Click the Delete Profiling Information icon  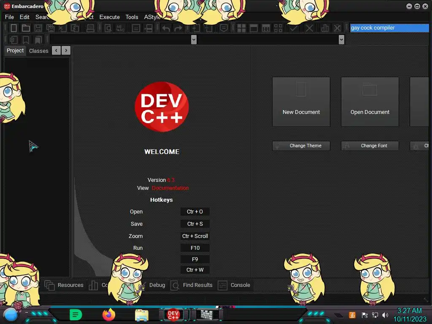coord(337,28)
